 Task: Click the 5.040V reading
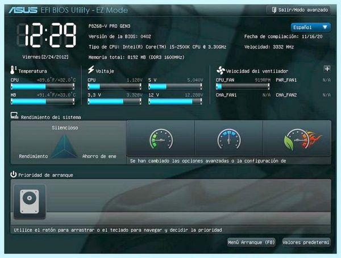click(x=196, y=80)
